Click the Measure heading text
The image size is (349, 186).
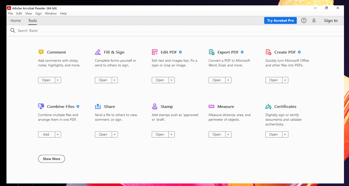pos(226,106)
